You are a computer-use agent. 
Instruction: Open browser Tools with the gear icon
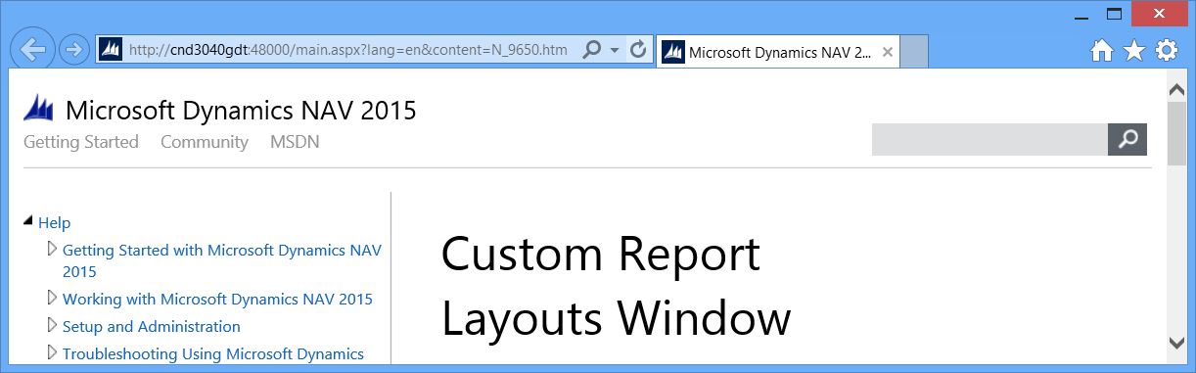1167,50
